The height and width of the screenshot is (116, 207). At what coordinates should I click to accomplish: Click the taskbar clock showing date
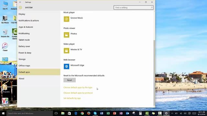(x=202, y=113)
